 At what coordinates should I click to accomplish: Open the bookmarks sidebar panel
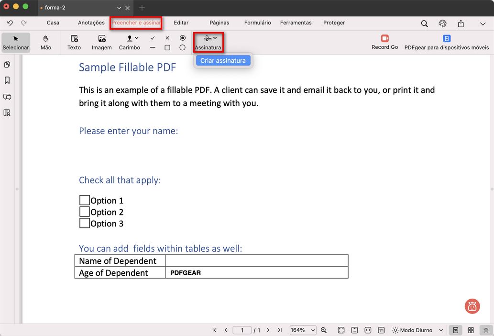pyautogui.click(x=7, y=80)
